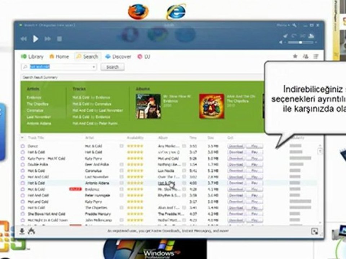Screen dimensions: 346x259
Task: Adjust the volume slider knob
Action: tap(300, 42)
